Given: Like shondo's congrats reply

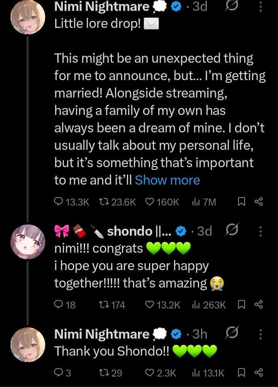Looking at the screenshot, I should pos(149,305).
